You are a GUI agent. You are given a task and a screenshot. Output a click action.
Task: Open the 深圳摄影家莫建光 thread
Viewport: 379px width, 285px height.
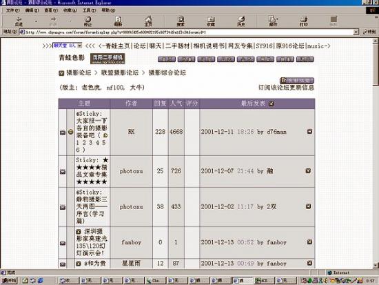pos(92,242)
